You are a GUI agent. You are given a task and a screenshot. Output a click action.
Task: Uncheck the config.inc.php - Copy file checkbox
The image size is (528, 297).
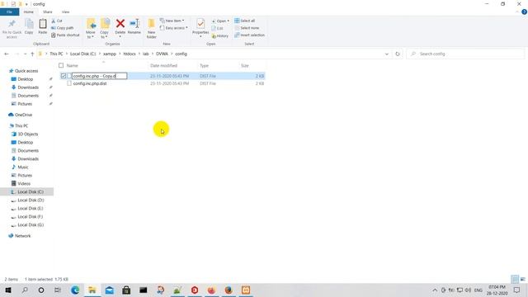(x=64, y=76)
